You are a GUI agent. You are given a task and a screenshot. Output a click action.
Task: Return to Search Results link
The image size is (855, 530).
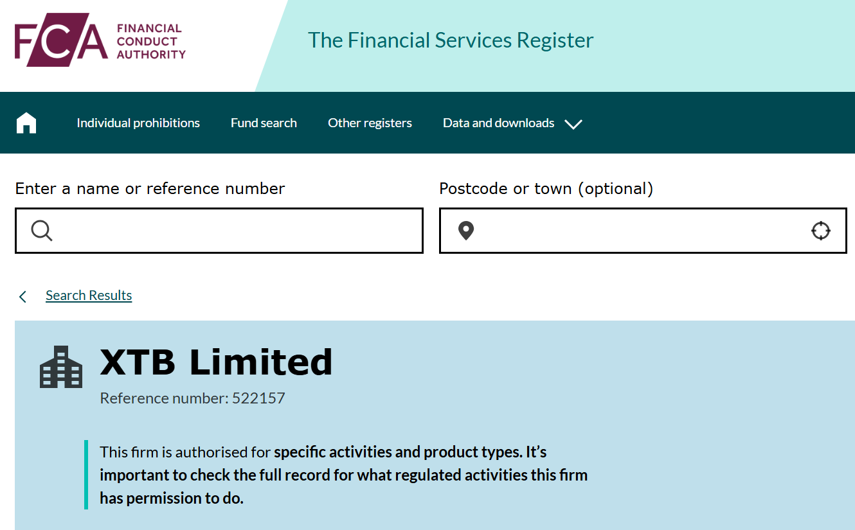pyautogui.click(x=89, y=296)
